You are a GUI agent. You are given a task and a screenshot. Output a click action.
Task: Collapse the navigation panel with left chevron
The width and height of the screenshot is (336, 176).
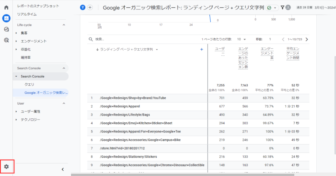pos(63,169)
